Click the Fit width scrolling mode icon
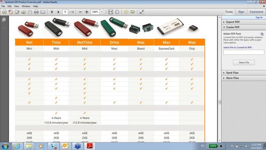Viewport: 266px width, 150px height. click(111, 12)
